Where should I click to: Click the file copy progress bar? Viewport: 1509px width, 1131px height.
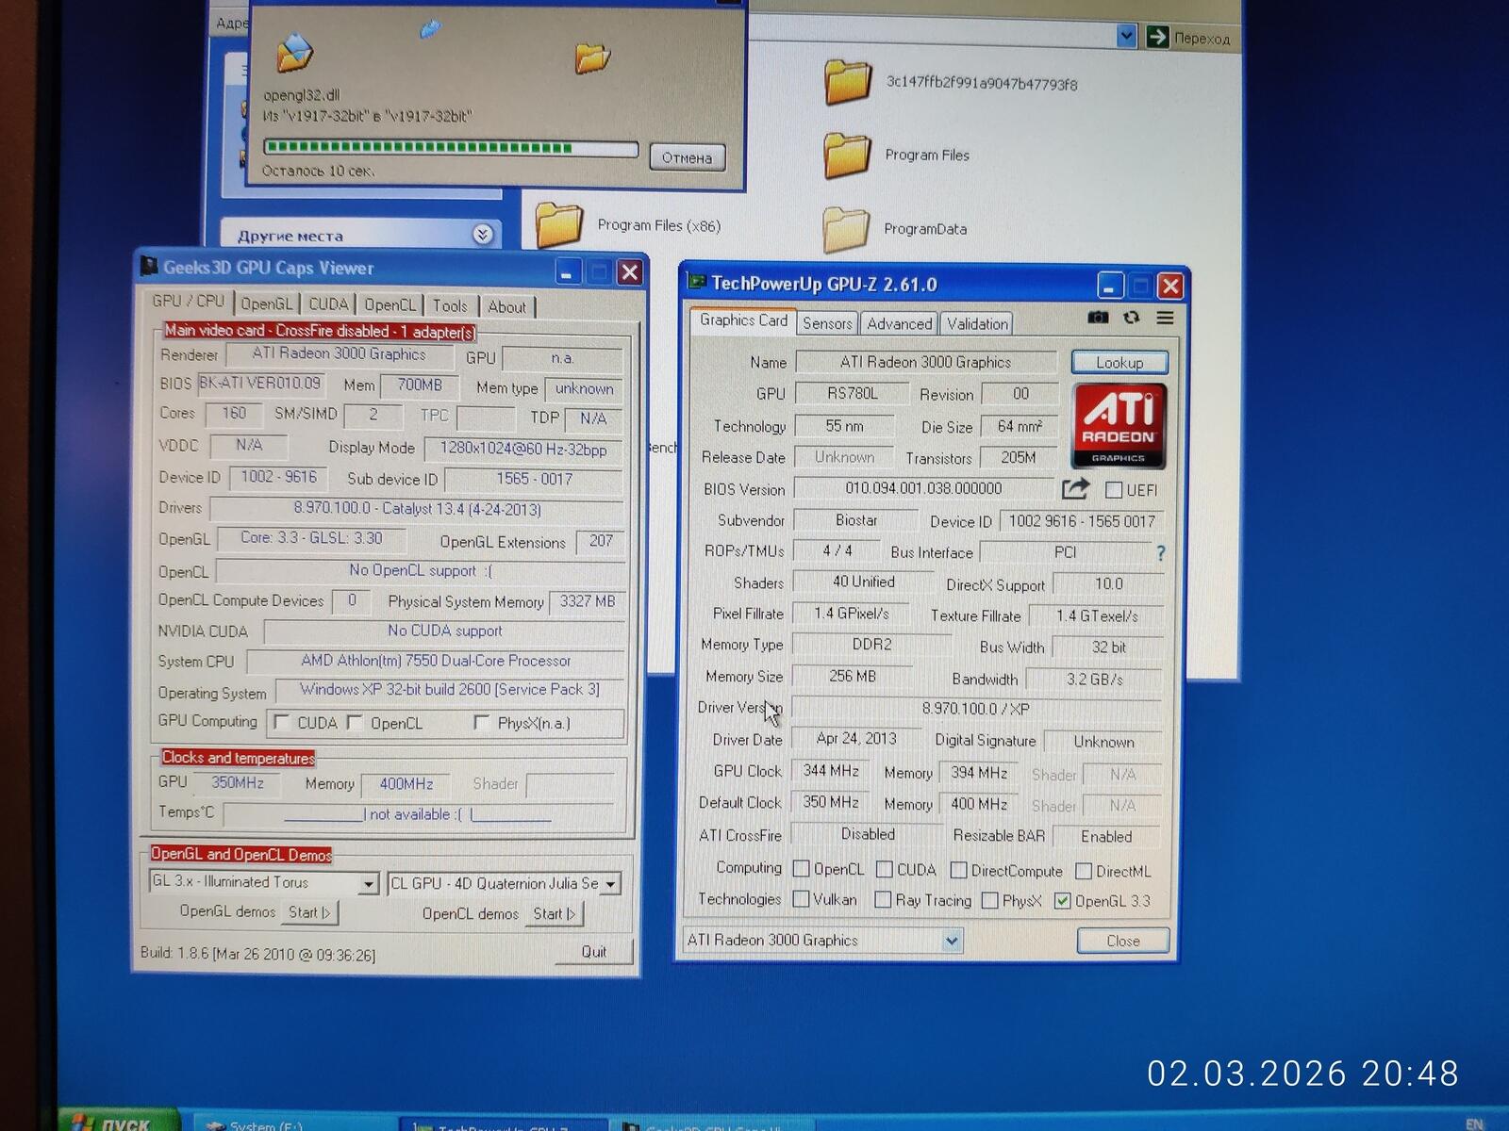point(451,148)
